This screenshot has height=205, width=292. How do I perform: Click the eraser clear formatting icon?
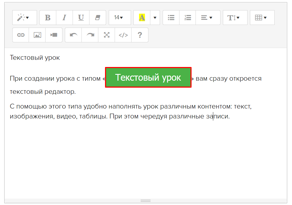point(98,18)
